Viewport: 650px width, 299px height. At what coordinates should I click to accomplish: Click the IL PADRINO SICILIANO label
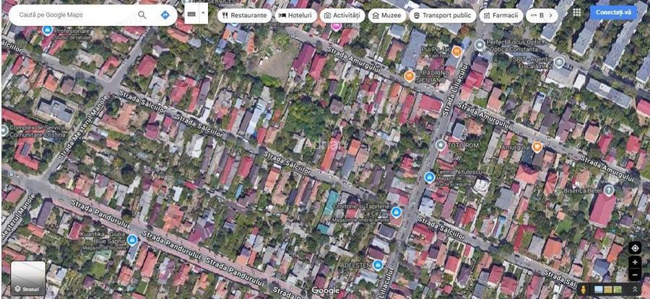click(432, 76)
